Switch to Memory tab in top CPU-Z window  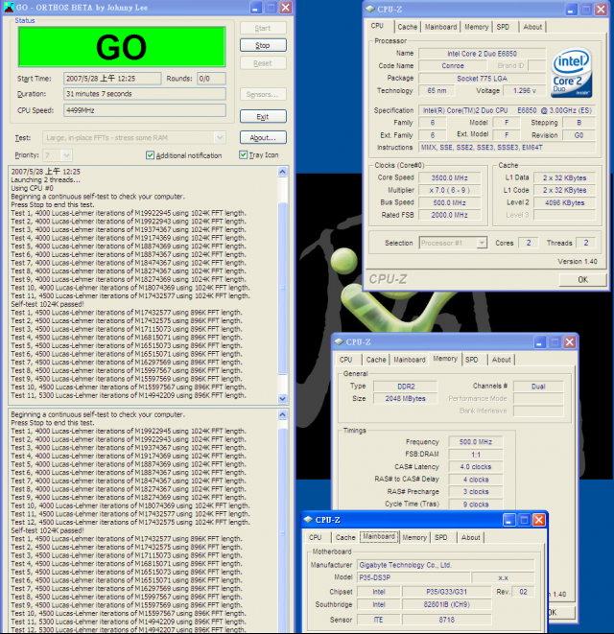click(x=476, y=27)
